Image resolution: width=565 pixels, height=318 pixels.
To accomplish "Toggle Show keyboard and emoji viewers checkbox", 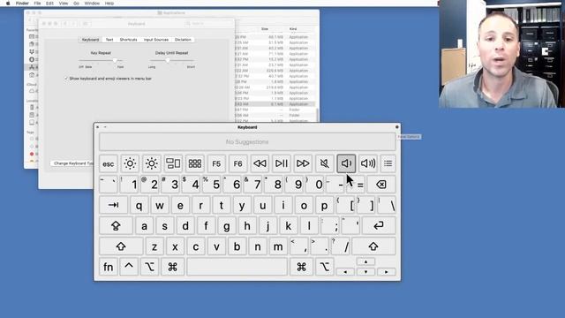I will click(66, 79).
